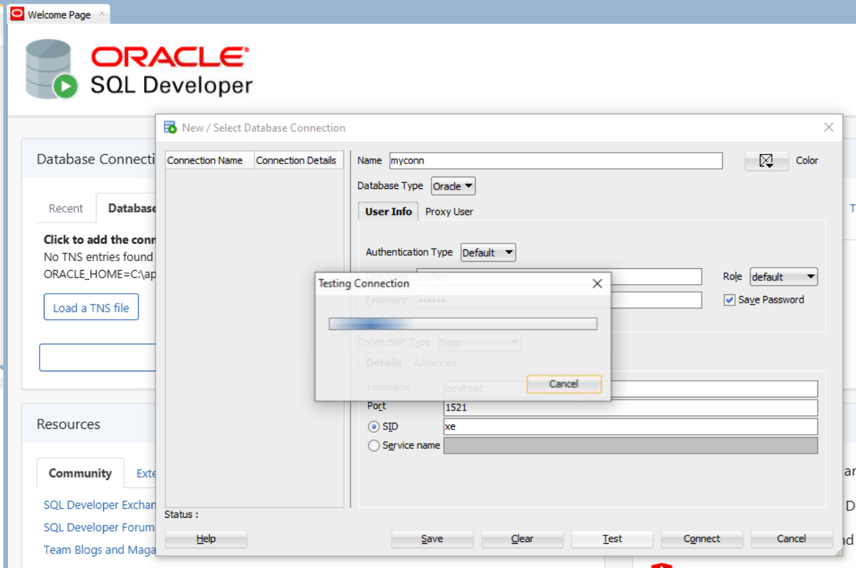856x568 pixels.
Task: Open the Database Type dropdown
Action: coord(453,186)
